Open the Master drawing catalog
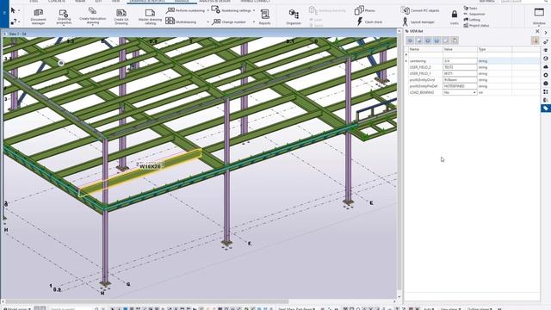Image resolution: width=551 pixels, height=310 pixels. tap(150, 16)
